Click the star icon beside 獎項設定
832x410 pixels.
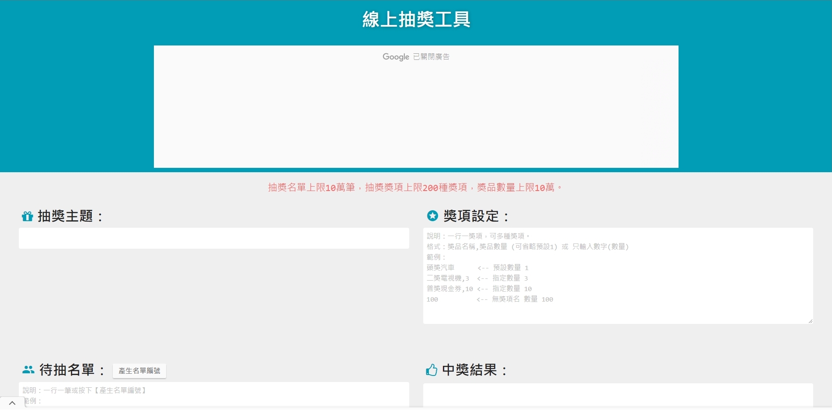[432, 215]
